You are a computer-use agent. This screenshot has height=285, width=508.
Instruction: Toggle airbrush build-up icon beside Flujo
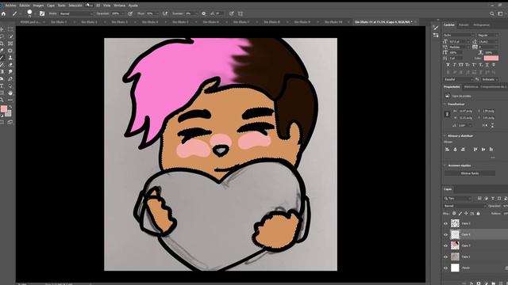[165, 13]
